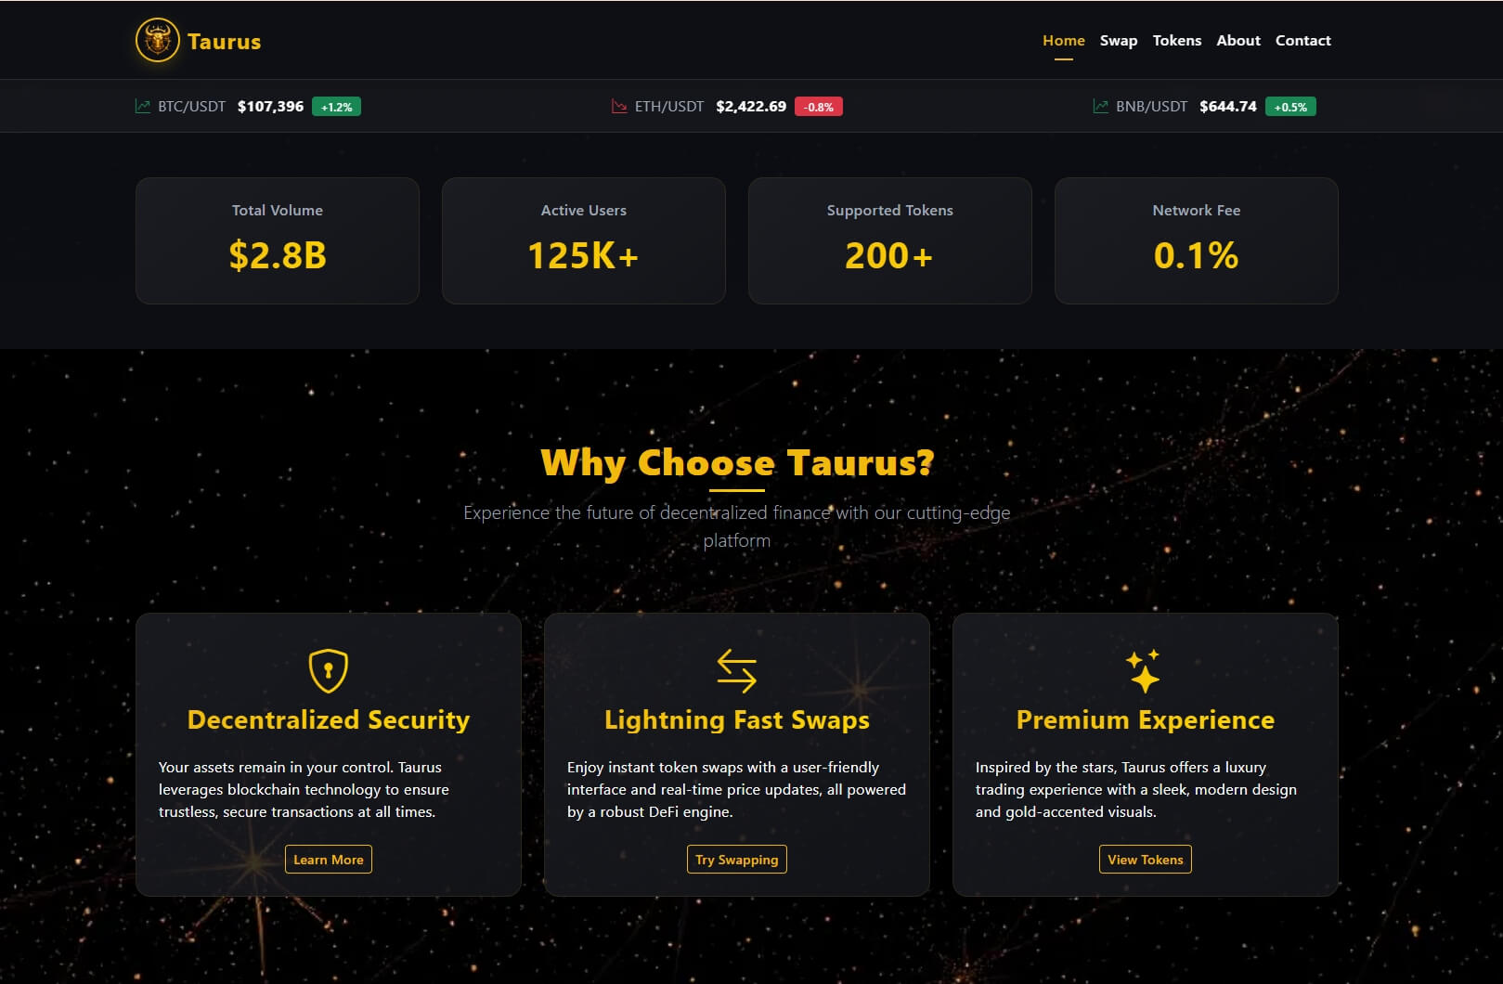Screen dimensions: 1503x984
Task: Open the Home nav item
Action: pyautogui.click(x=1064, y=41)
